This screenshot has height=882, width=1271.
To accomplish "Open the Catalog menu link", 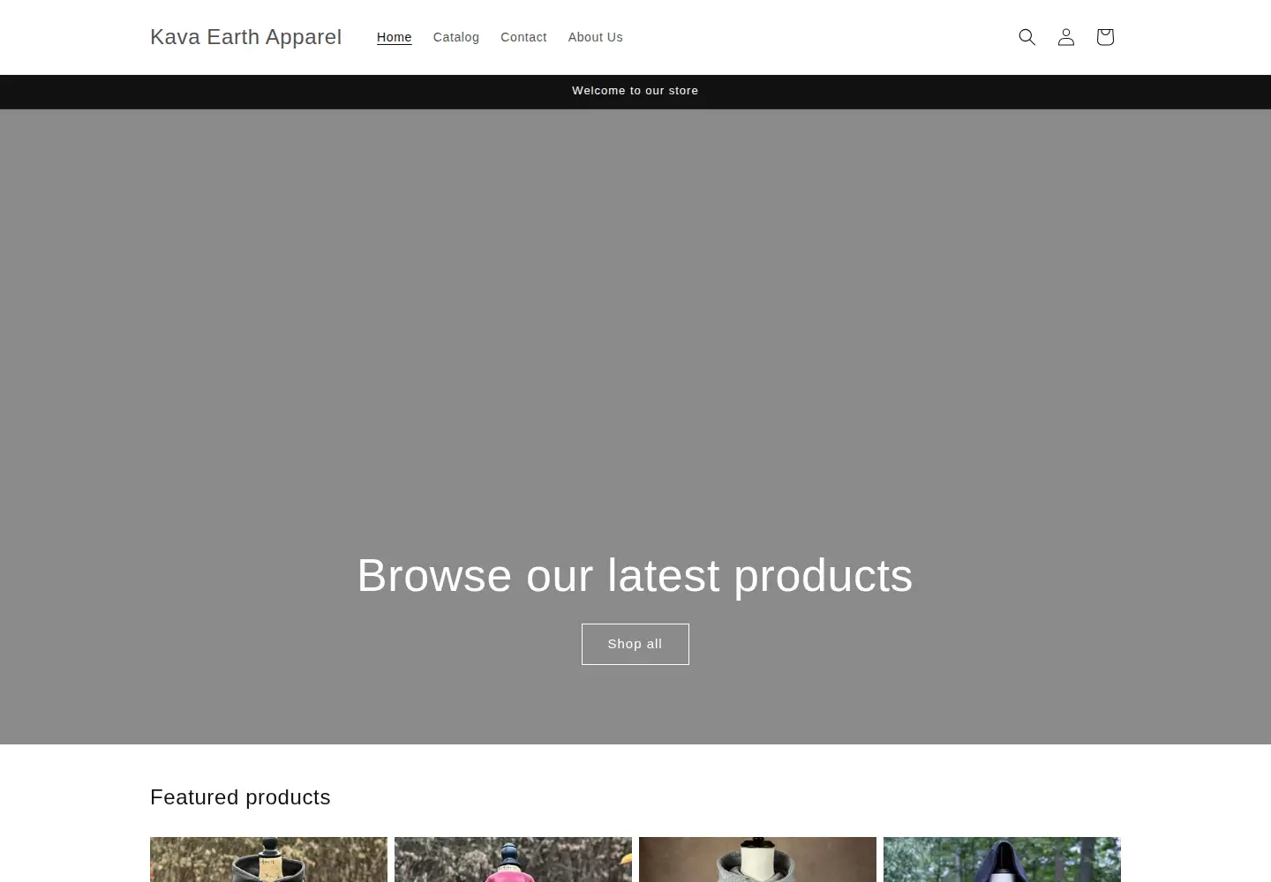I will coord(455,37).
